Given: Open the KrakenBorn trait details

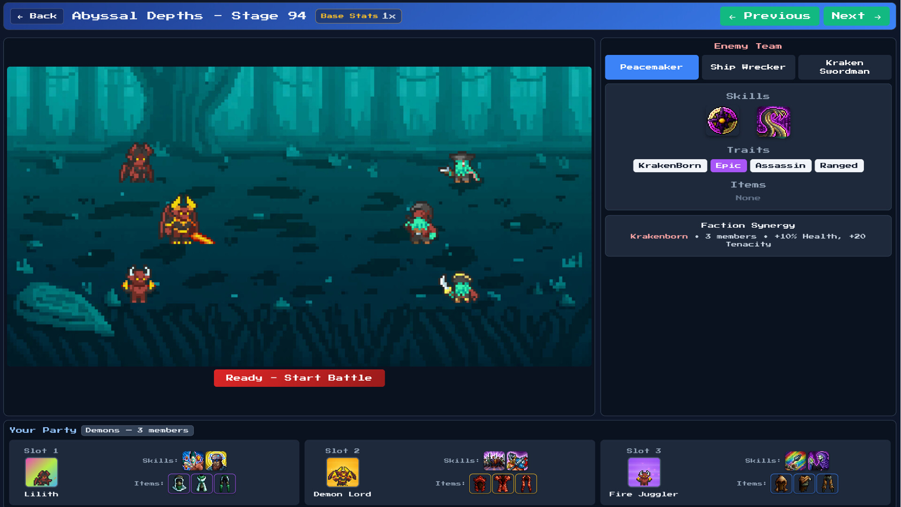Looking at the screenshot, I should click(670, 165).
